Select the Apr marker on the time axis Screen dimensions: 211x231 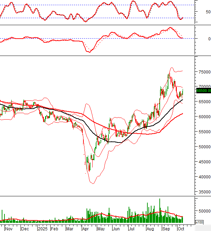point(85,228)
